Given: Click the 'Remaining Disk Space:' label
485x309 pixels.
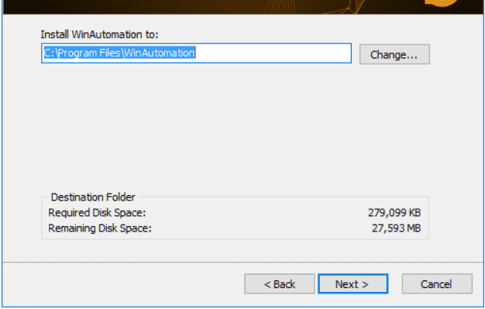Looking at the screenshot, I should (x=100, y=228).
